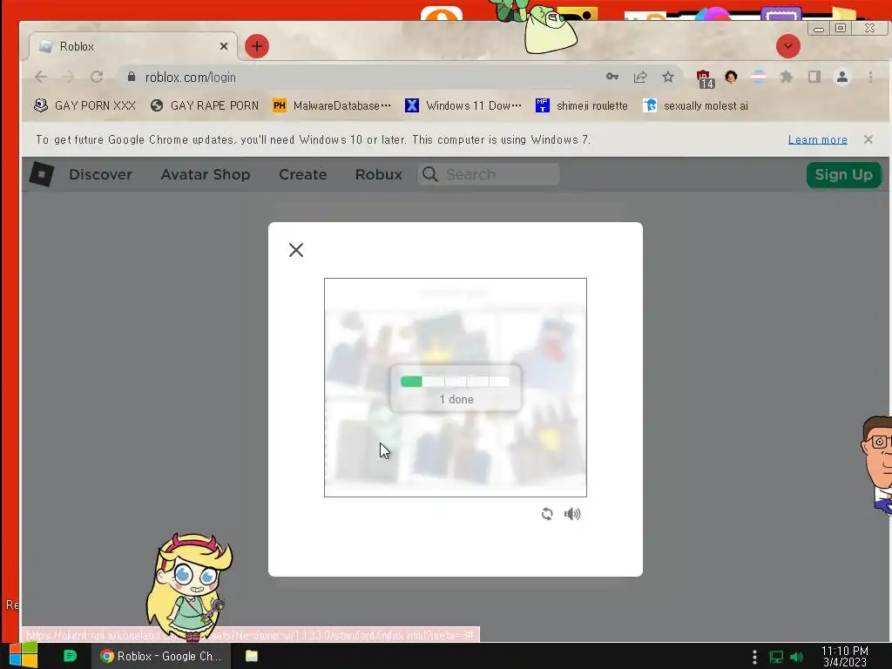Viewport: 892px width, 669px height.
Task: Select the Roblox tab
Action: (x=133, y=46)
